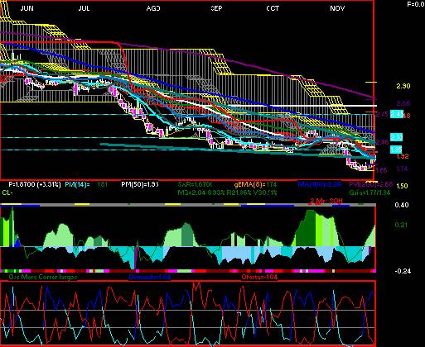Click the OCT month label
This screenshot has height=347, width=425.
click(273, 8)
